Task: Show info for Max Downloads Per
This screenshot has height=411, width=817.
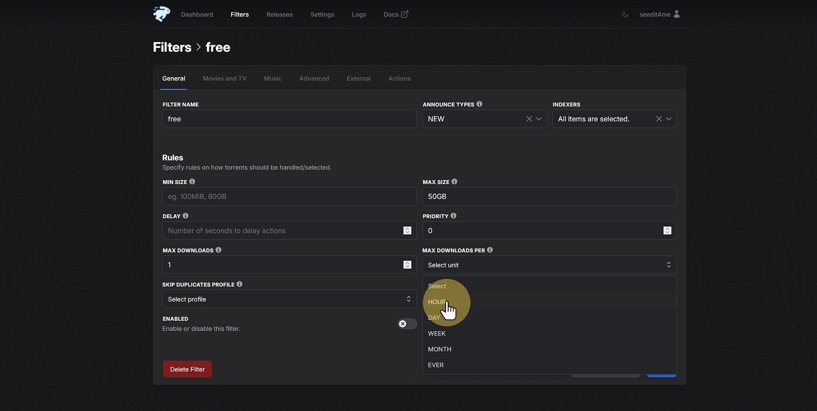Action: [490, 250]
